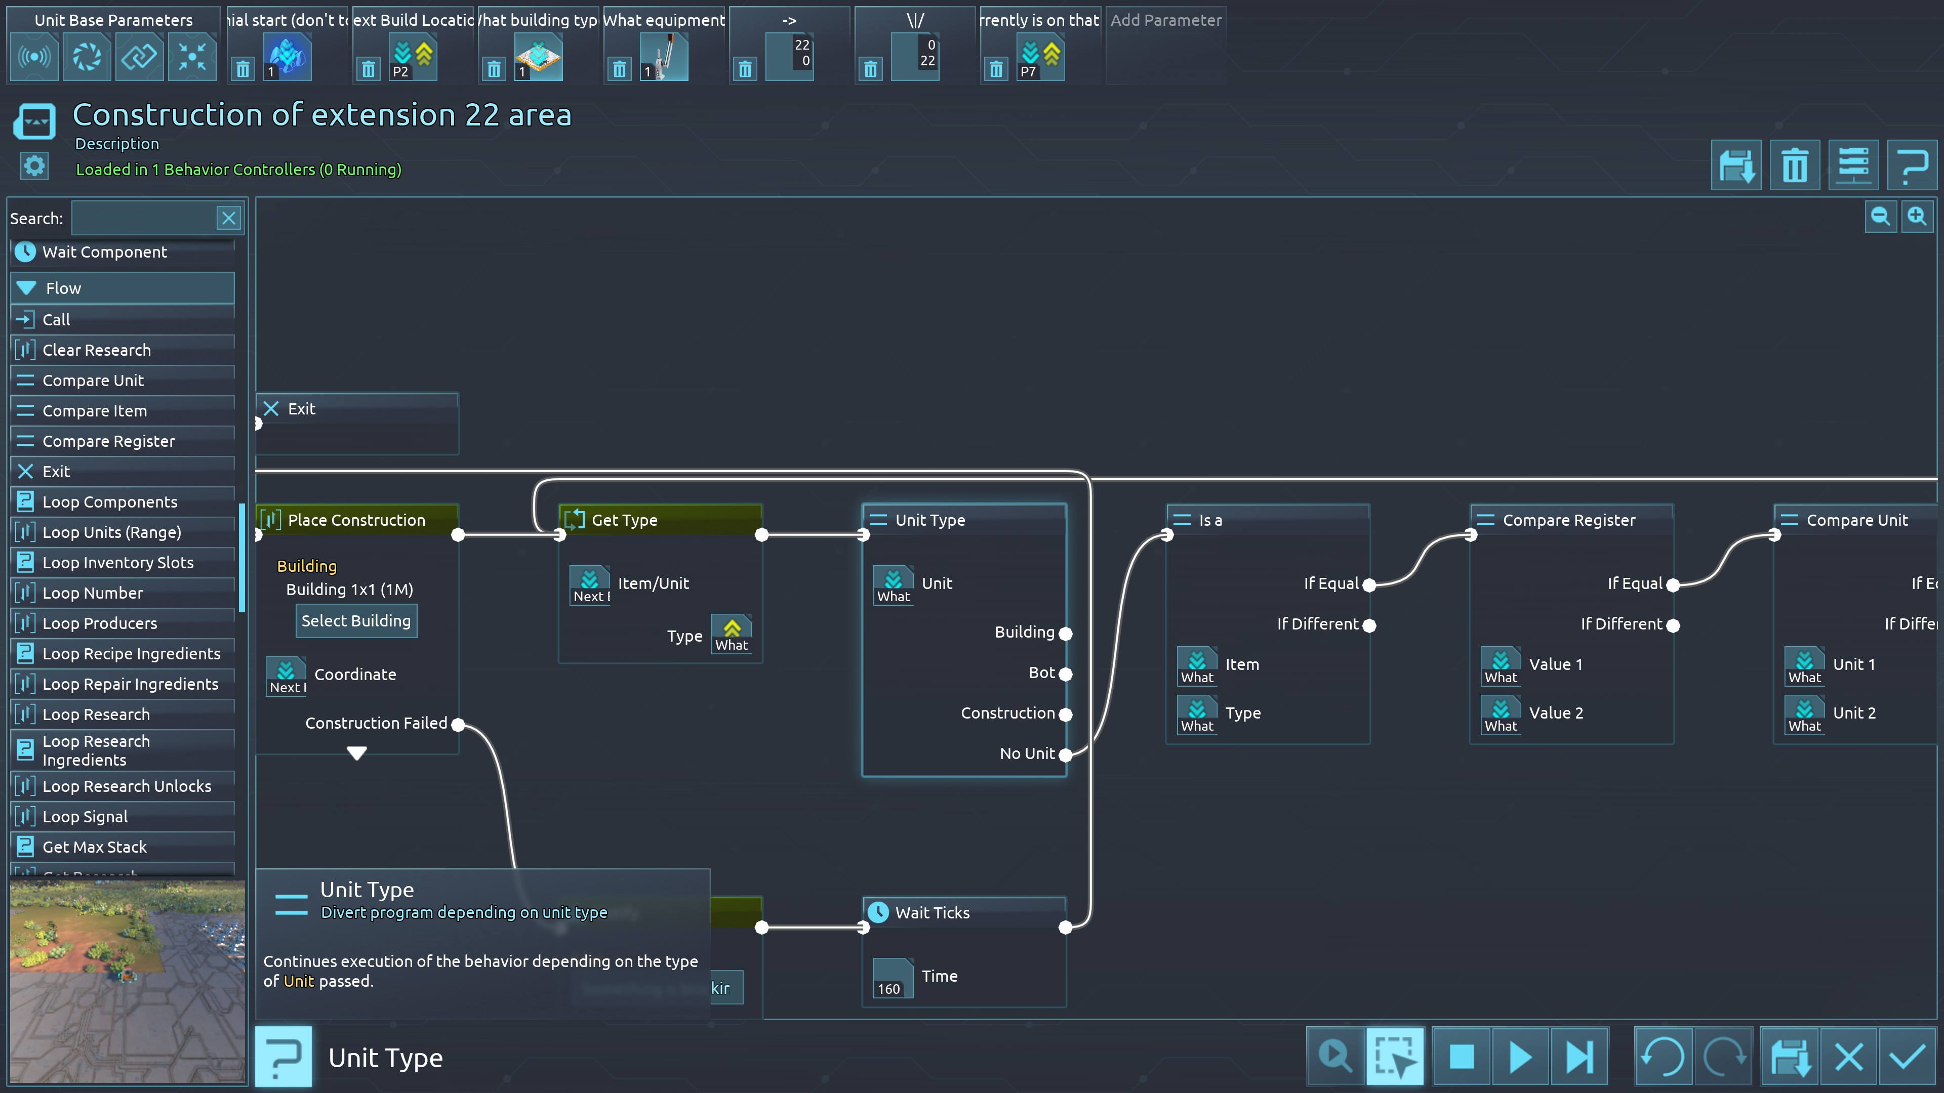Click the zoom in magnifier icon

(1917, 217)
